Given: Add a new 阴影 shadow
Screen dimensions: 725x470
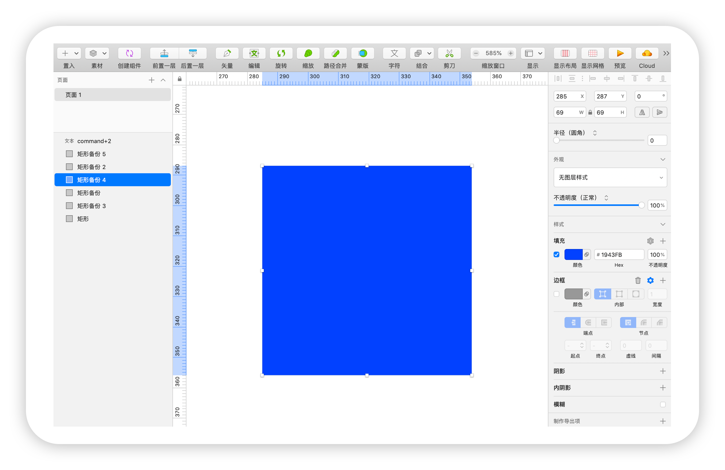Looking at the screenshot, I should coord(663,371).
